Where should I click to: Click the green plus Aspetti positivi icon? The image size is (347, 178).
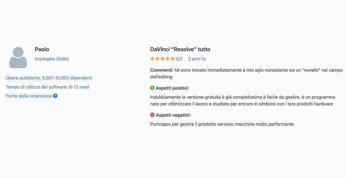click(x=152, y=88)
